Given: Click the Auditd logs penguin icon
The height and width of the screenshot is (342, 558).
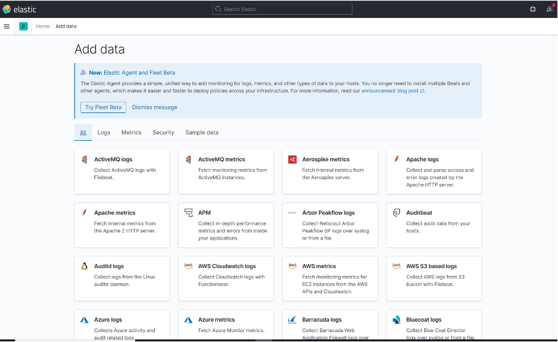Looking at the screenshot, I should click(x=85, y=266).
